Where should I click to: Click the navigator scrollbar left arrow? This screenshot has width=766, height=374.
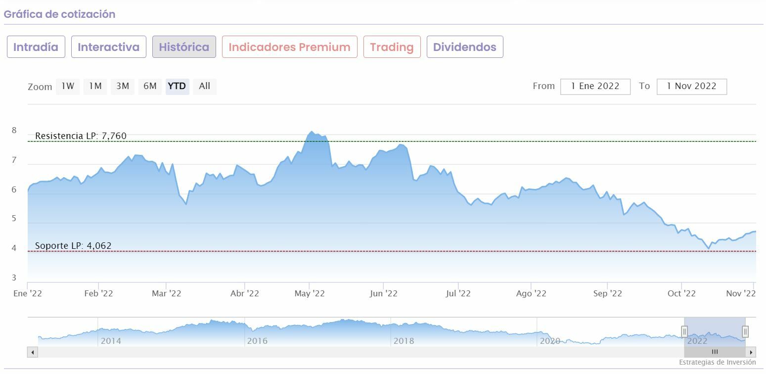click(33, 352)
